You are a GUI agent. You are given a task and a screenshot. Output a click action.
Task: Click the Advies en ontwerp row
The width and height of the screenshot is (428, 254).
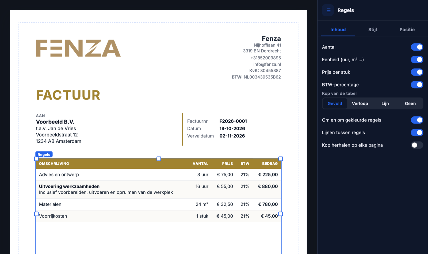(158, 175)
